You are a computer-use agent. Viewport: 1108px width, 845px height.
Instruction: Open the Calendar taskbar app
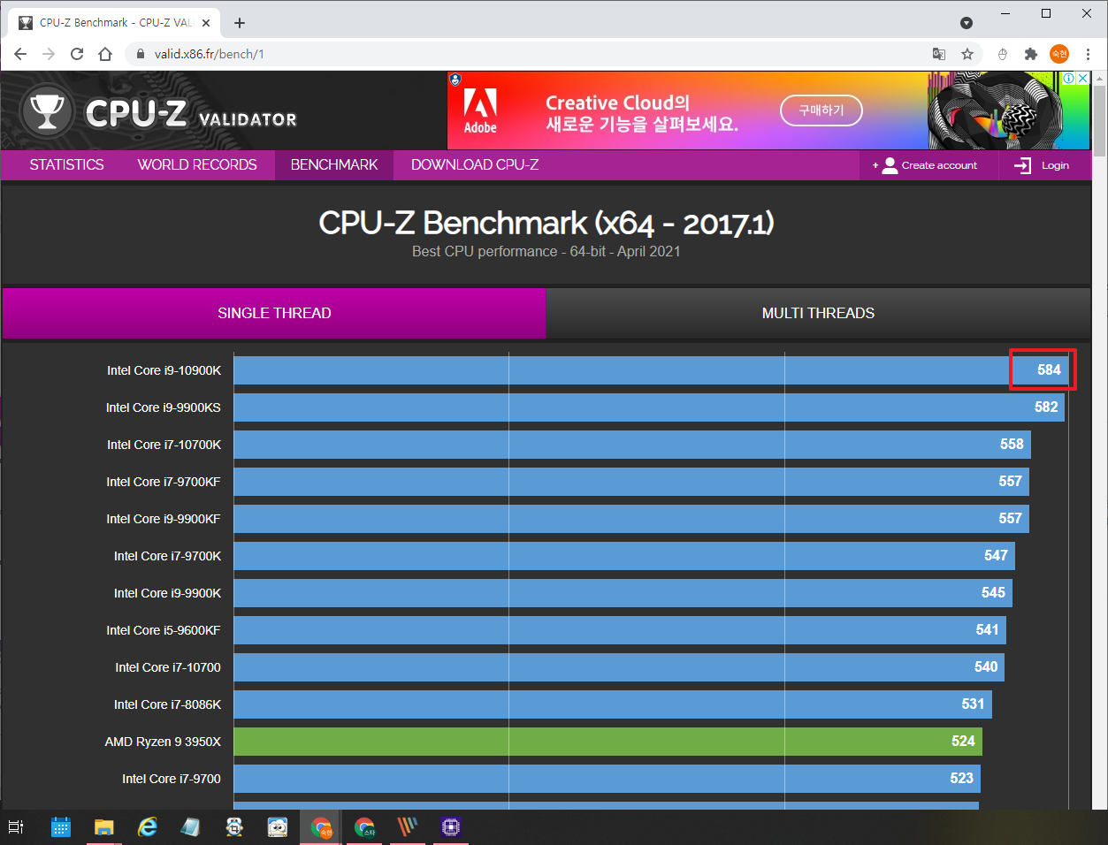(61, 827)
